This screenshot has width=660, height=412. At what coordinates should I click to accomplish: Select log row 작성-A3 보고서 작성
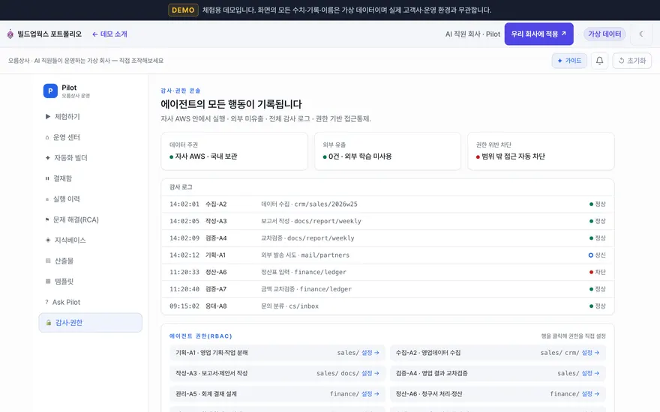pos(388,221)
